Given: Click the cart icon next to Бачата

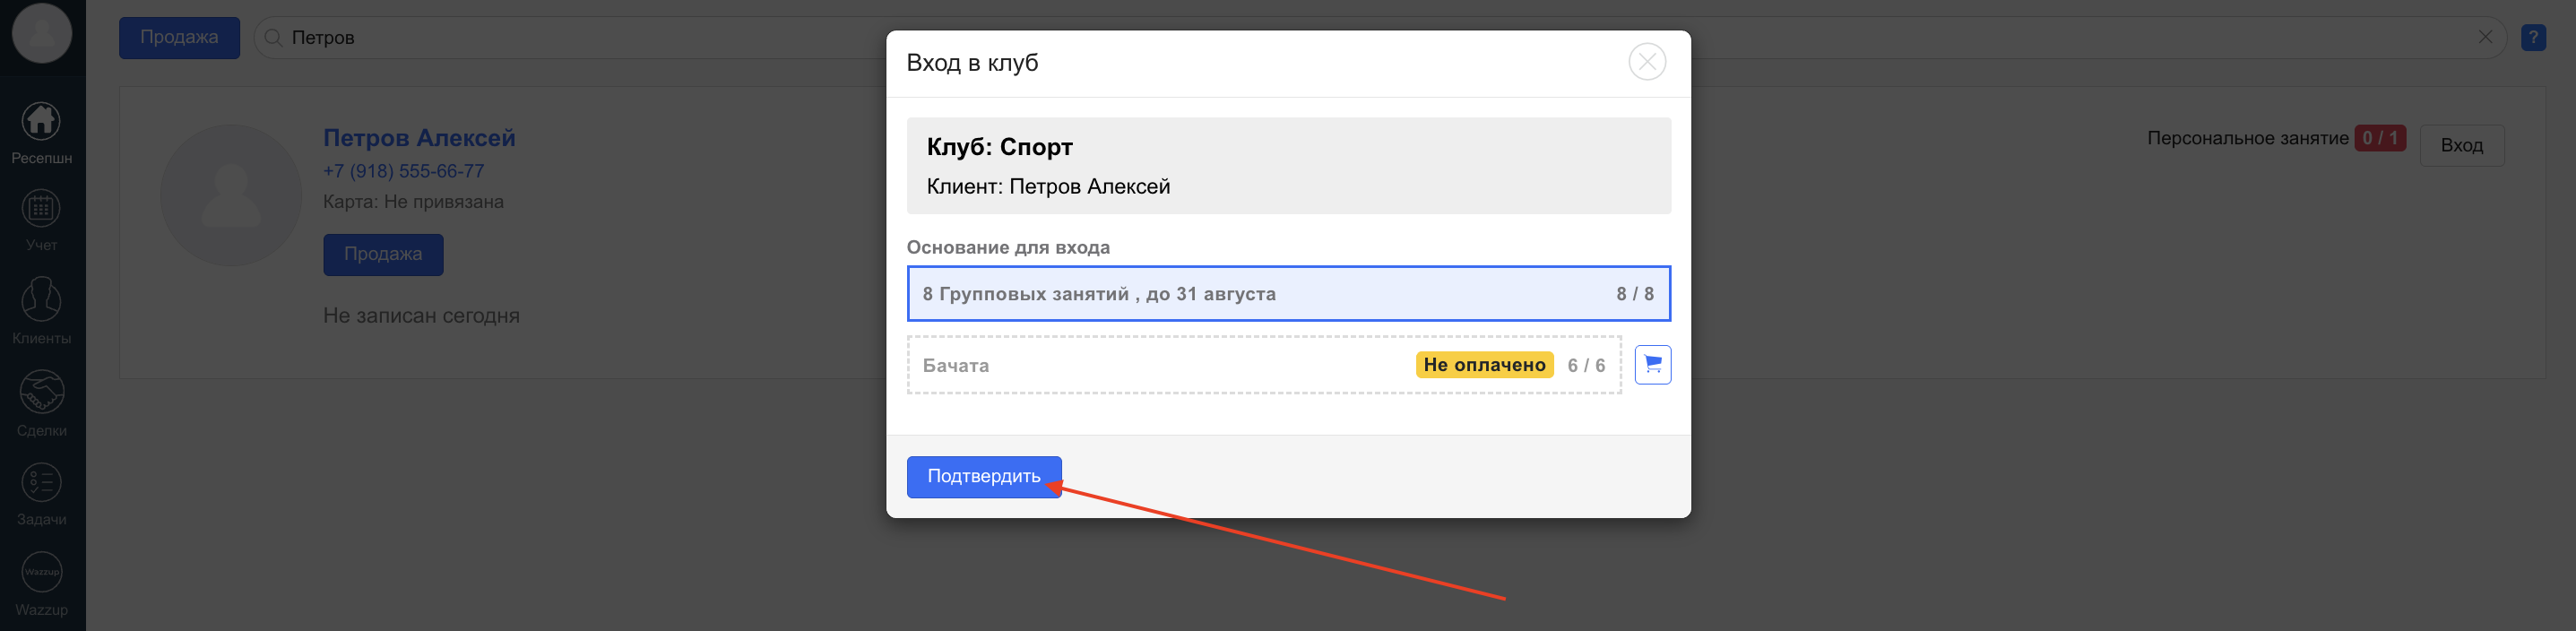Looking at the screenshot, I should [x=1652, y=364].
